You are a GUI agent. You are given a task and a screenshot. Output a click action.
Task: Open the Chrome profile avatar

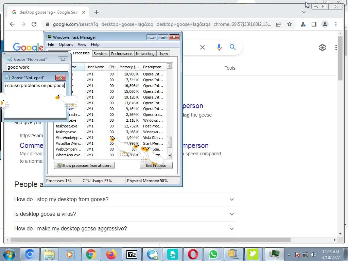325,24
